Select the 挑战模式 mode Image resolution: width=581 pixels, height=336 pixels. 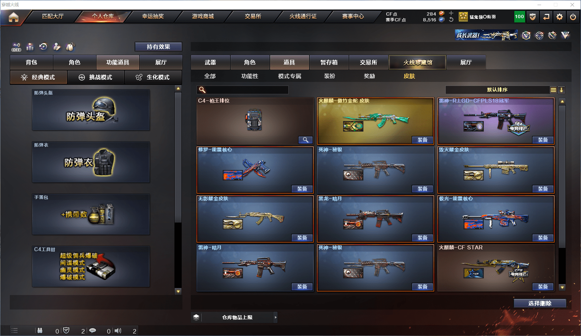click(x=96, y=77)
